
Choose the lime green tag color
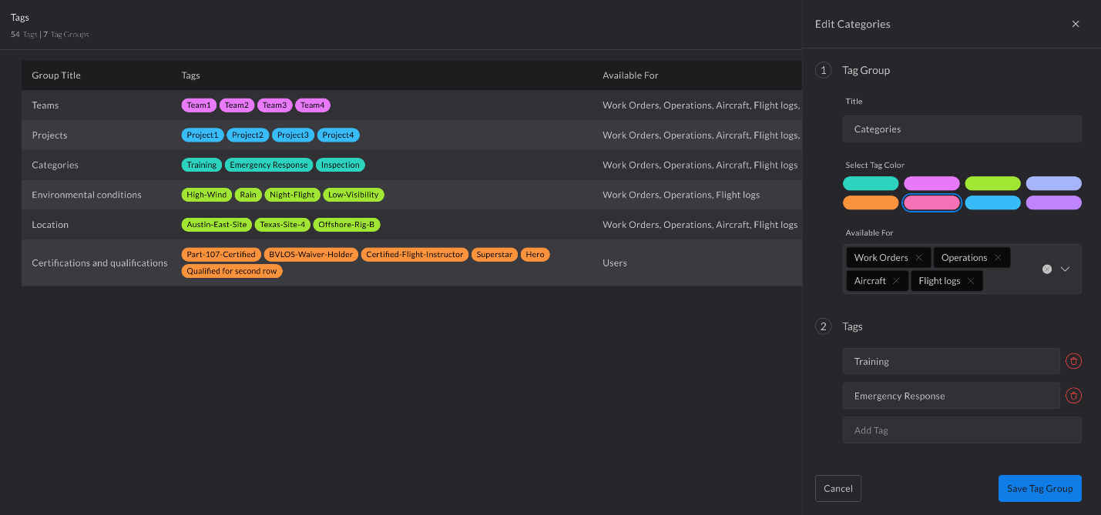click(x=992, y=183)
